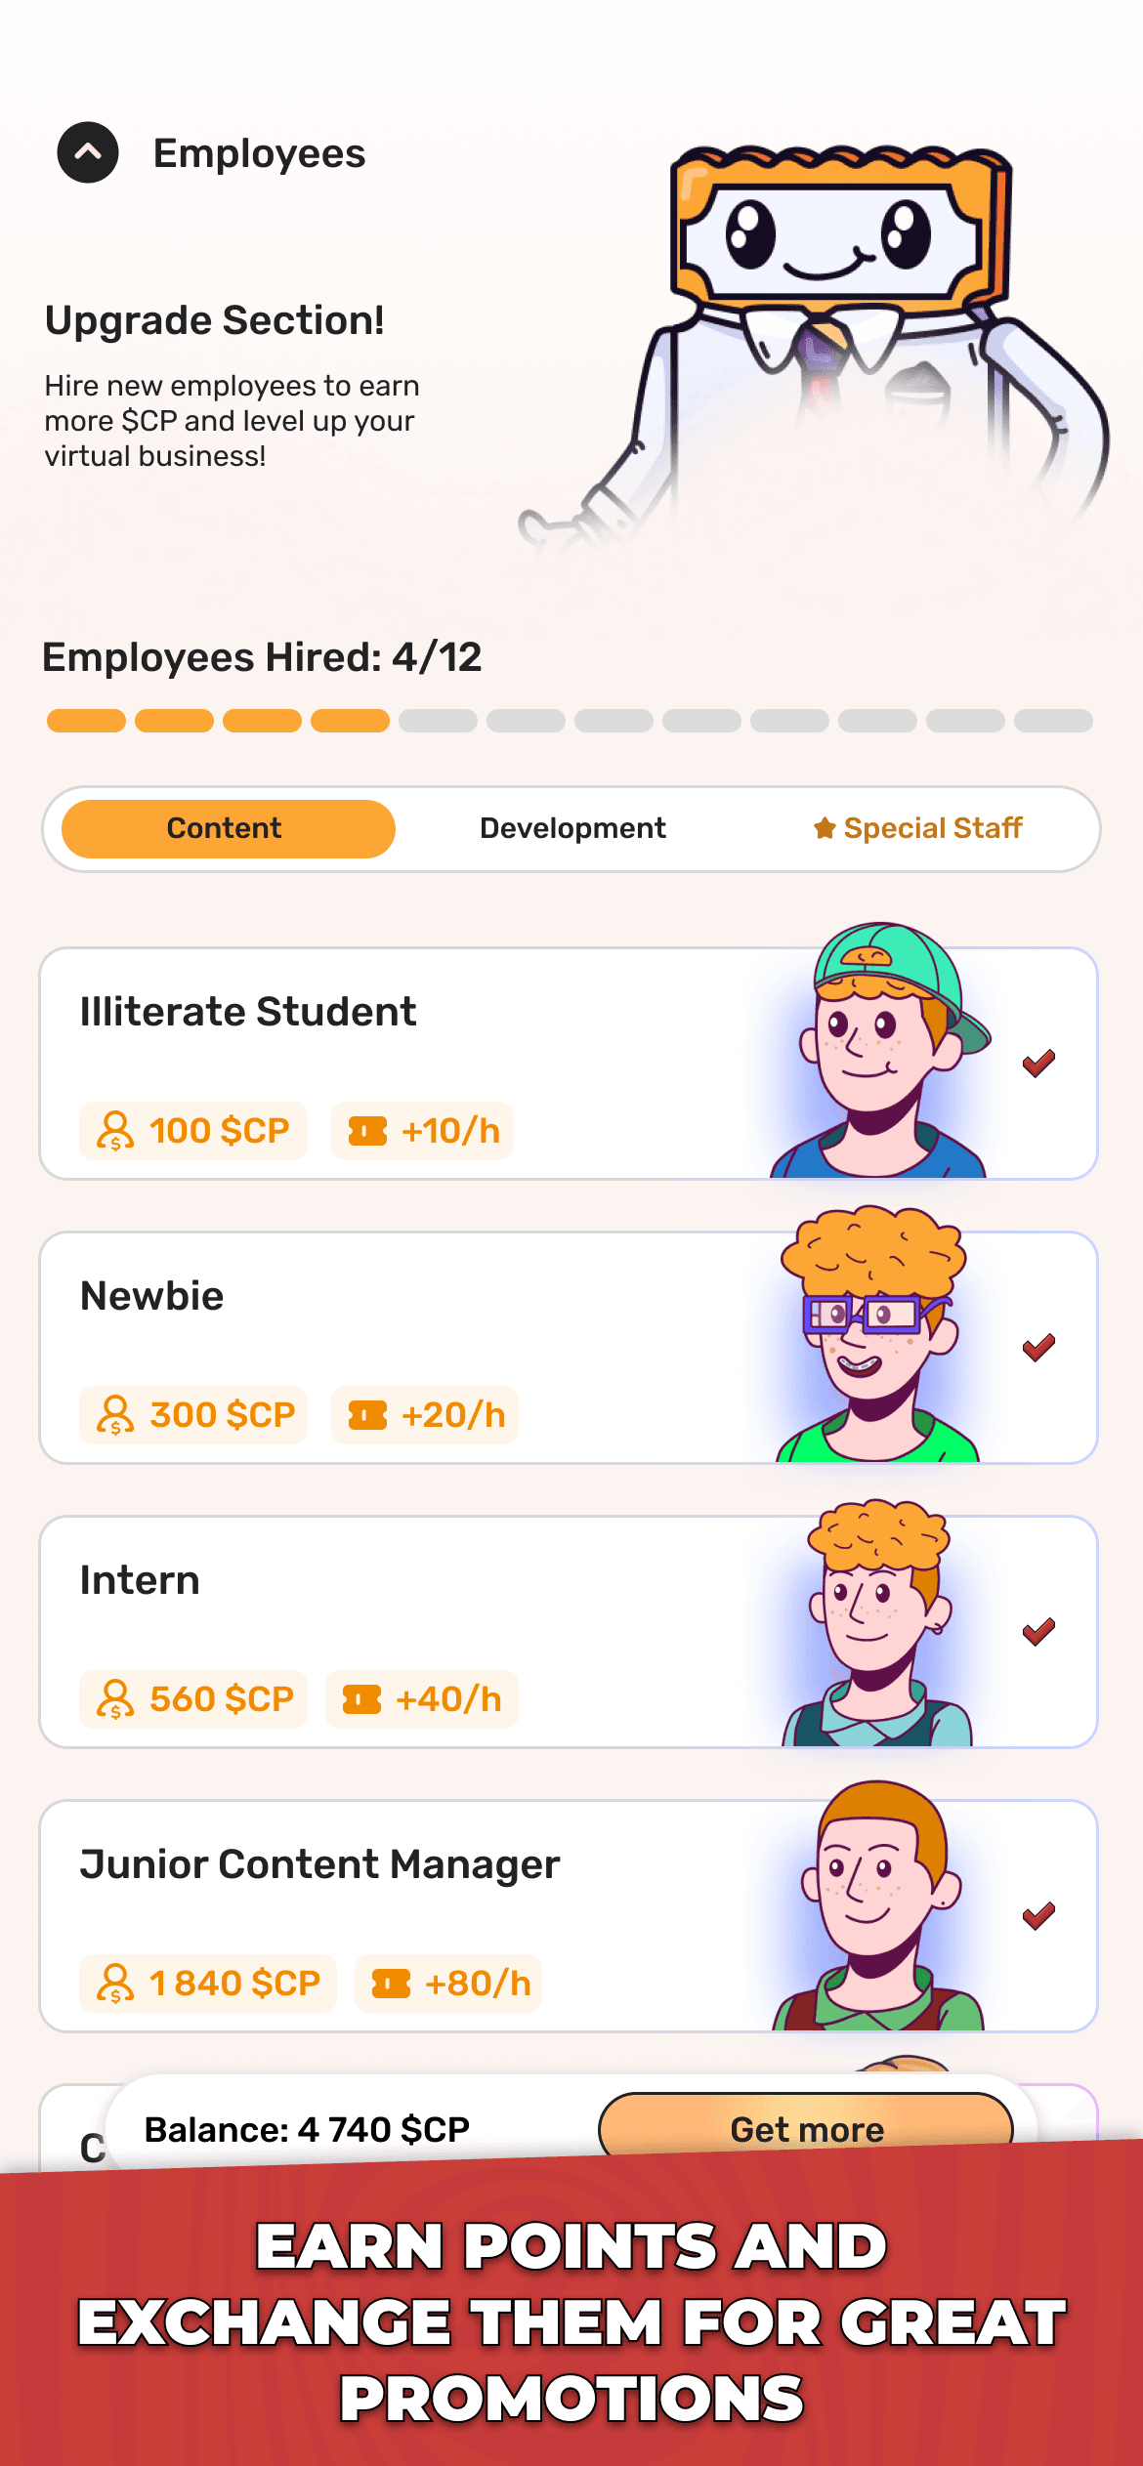Click Junior Content Manager hired checkmark
The height and width of the screenshot is (2466, 1143).
pyautogui.click(x=1038, y=1915)
